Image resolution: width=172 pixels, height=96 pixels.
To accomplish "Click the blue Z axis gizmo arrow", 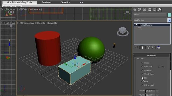I will pos(75,57).
